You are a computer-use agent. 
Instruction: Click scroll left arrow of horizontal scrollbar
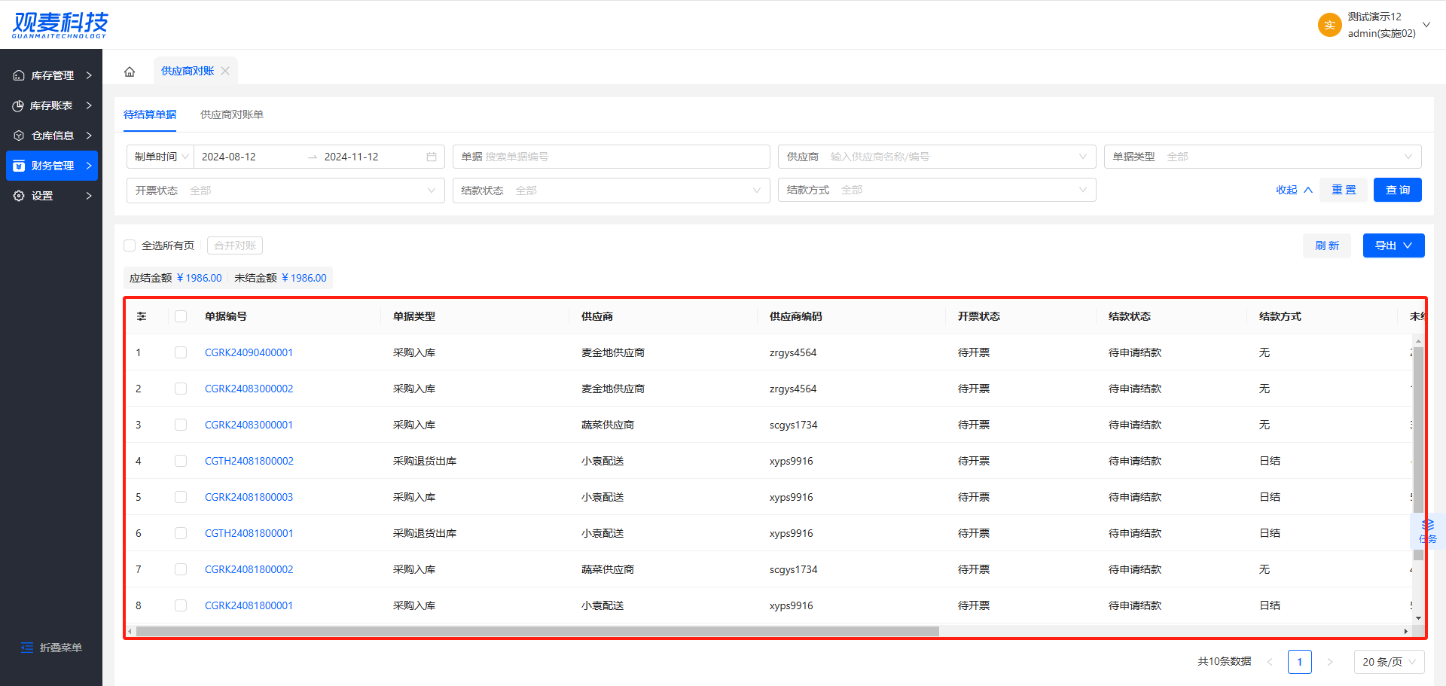coord(130,632)
